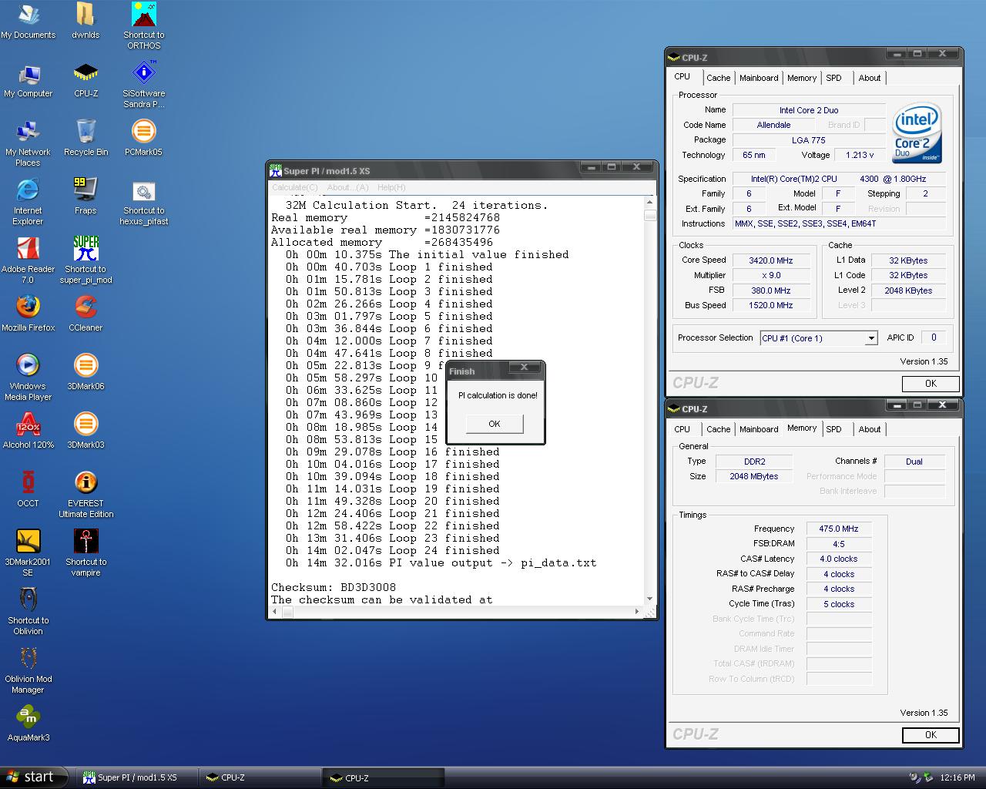This screenshot has width=986, height=789.
Task: Switch to SPD tab in lower CPU-Z
Action: pos(833,429)
